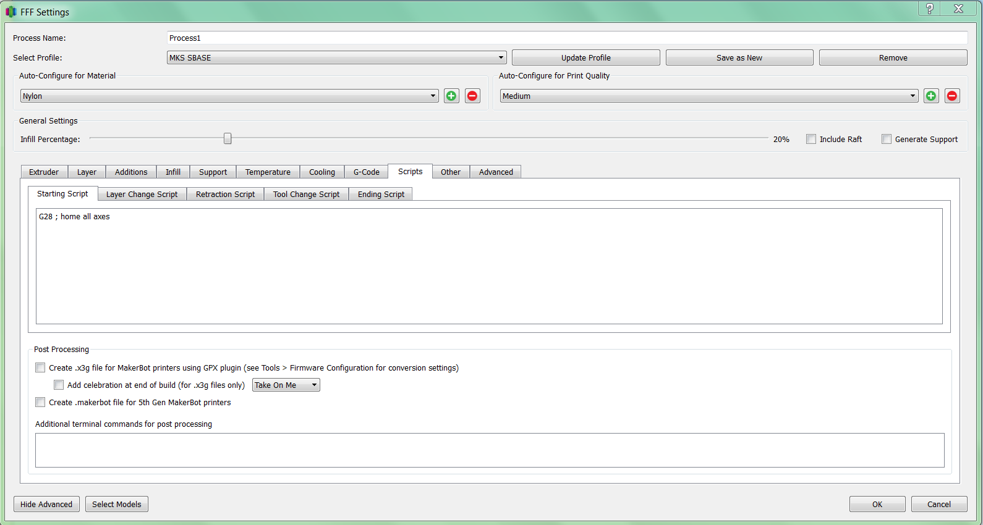
Task: Click into the Process Name field
Action: click(x=568, y=38)
